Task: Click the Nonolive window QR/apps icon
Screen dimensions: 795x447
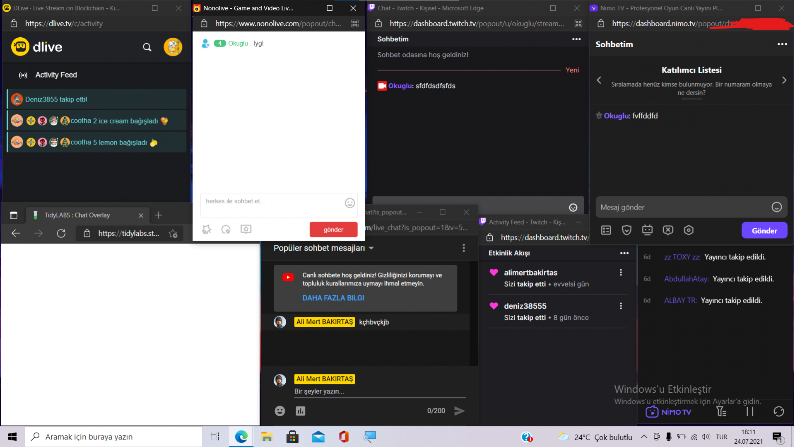Action: [355, 24]
